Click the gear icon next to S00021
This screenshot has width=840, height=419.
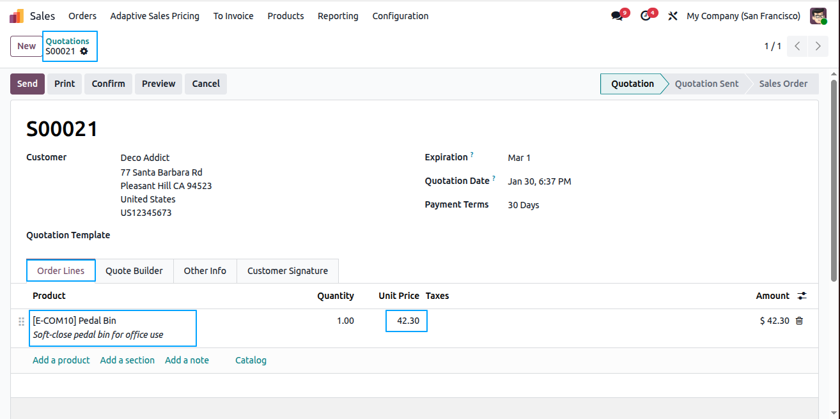pyautogui.click(x=84, y=51)
